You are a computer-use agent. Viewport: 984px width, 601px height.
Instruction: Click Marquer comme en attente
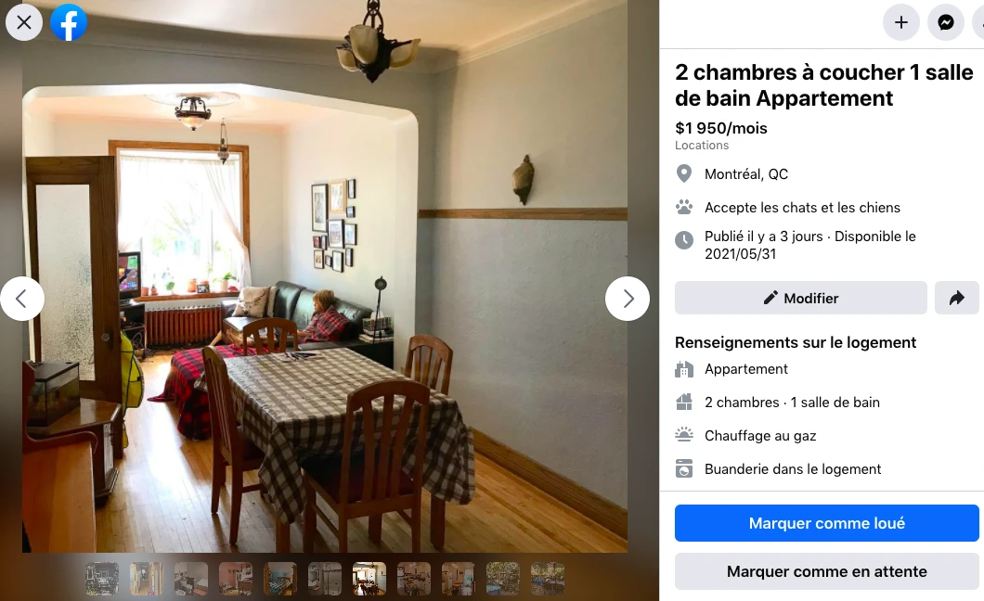826,571
